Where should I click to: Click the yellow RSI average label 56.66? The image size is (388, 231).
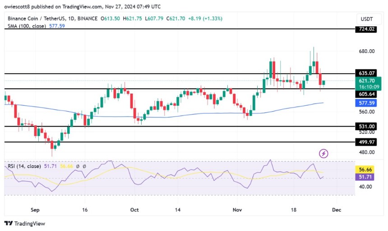[365, 170]
